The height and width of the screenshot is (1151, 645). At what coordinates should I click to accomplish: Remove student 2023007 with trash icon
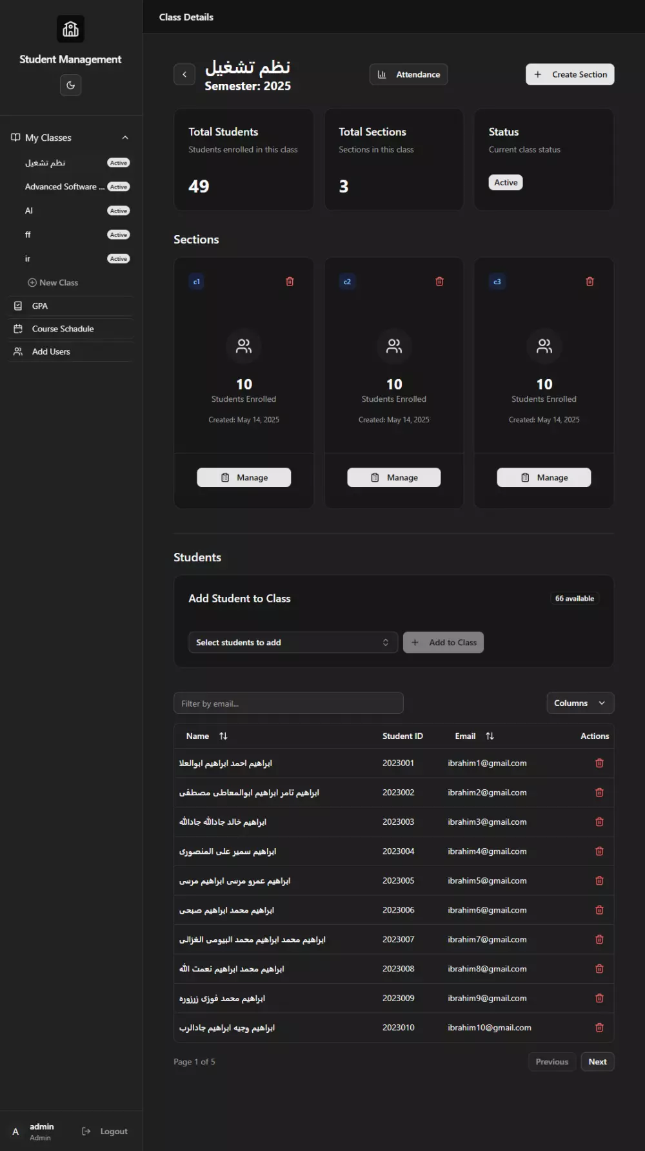pyautogui.click(x=599, y=939)
